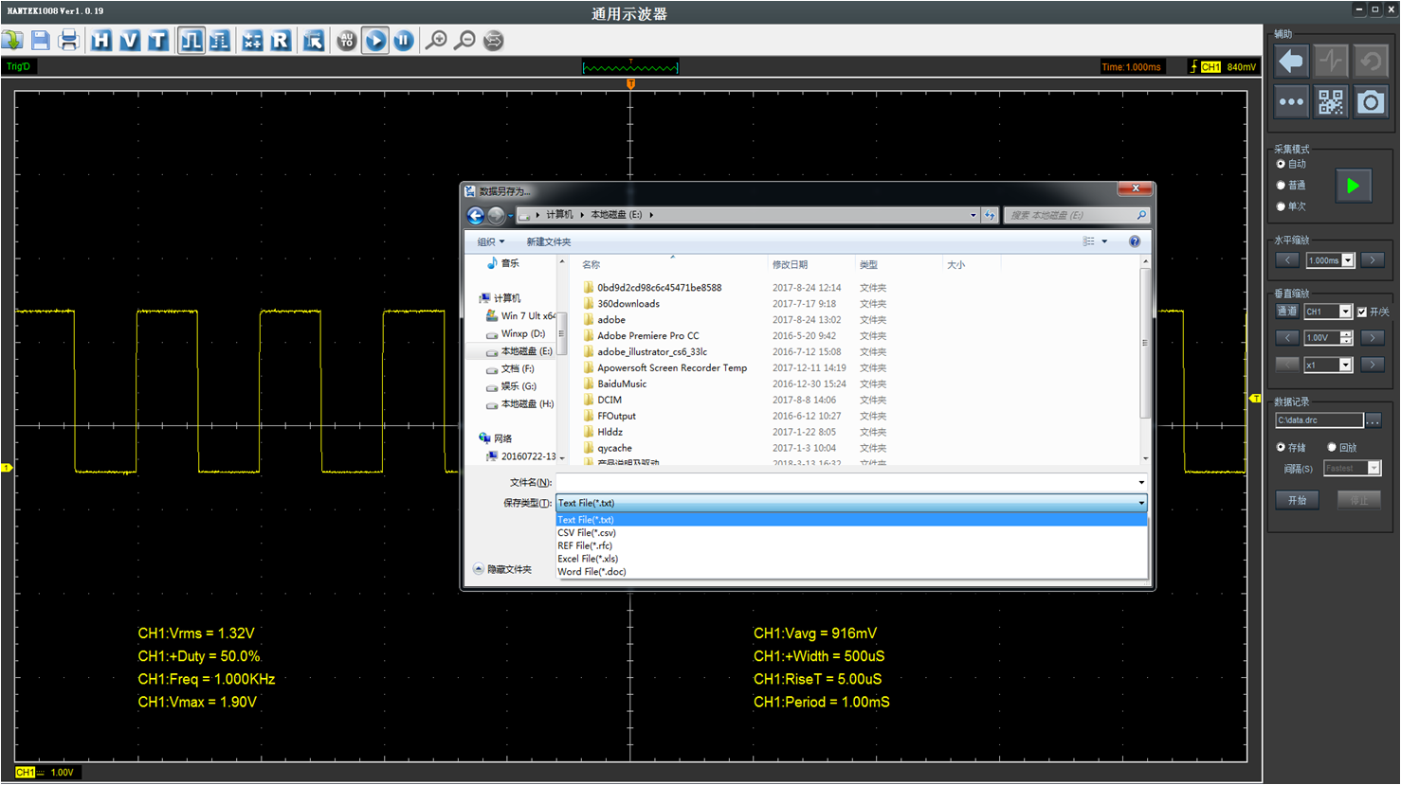This screenshot has height=785, width=1401.
Task: Expand the CH1 channel dropdown
Action: [x=1344, y=312]
